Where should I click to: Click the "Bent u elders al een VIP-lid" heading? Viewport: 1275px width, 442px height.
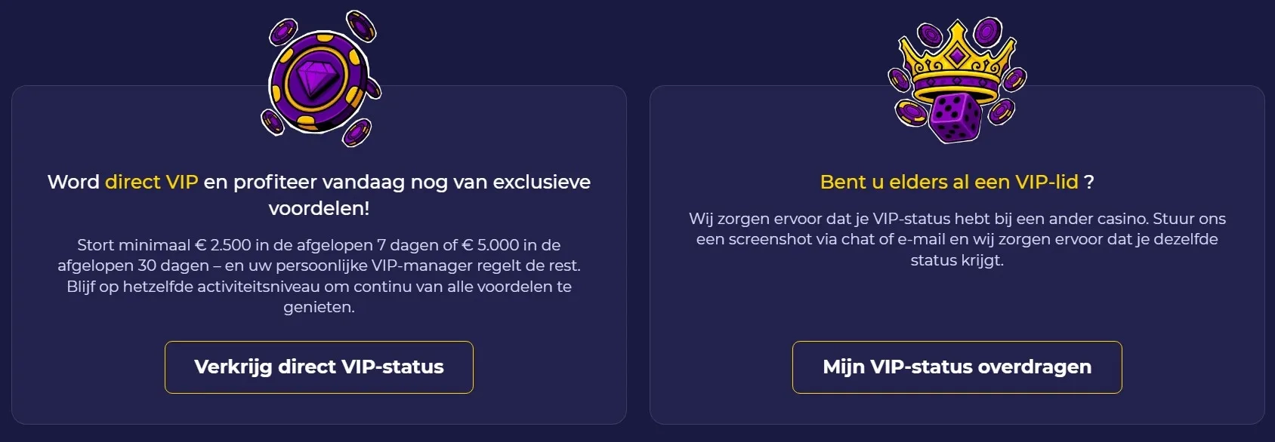[949, 182]
